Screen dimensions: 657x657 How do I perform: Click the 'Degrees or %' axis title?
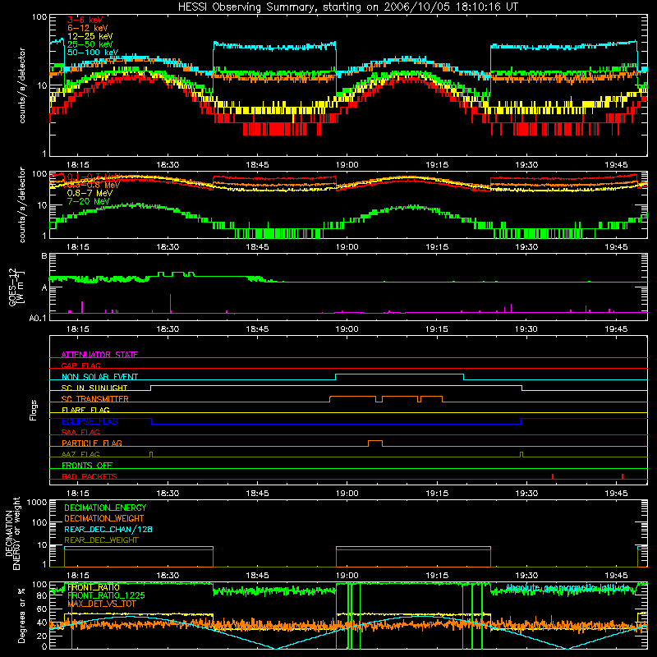(21, 615)
